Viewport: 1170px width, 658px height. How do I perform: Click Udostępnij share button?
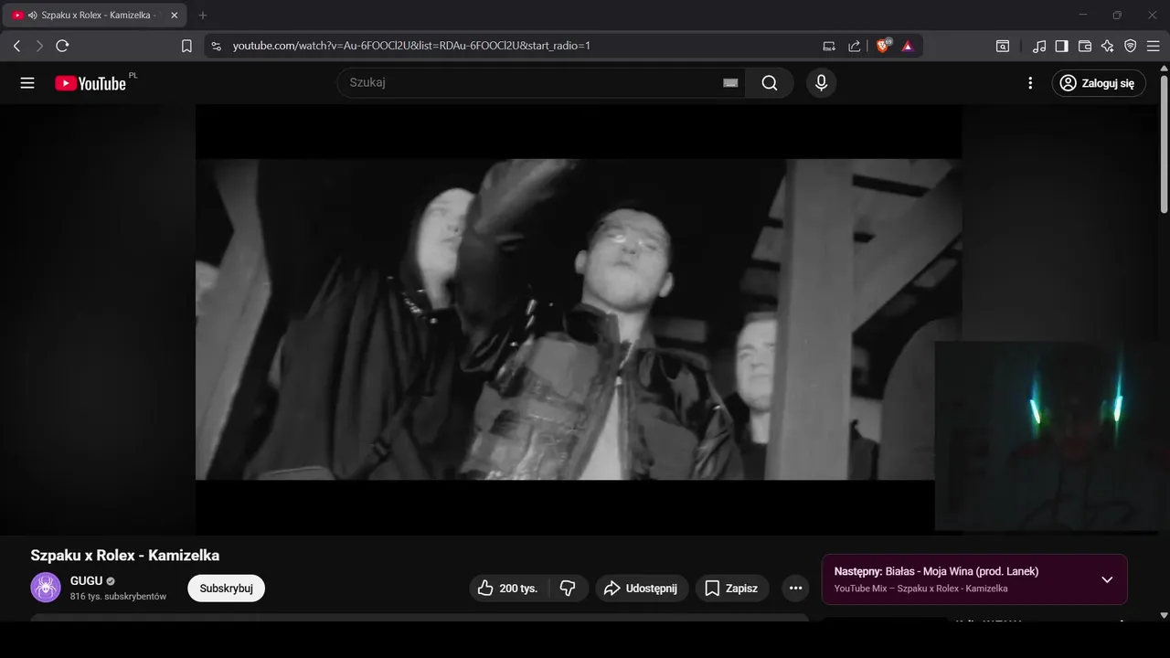click(640, 589)
